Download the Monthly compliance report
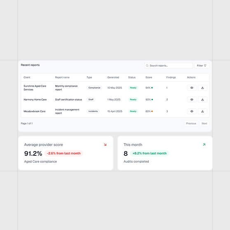Viewport: 230px width, 230px height. pos(202,88)
